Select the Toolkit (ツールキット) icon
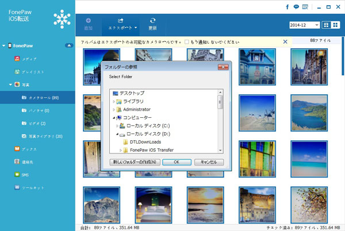Viewport: 345px width, 231px height. click(x=17, y=187)
